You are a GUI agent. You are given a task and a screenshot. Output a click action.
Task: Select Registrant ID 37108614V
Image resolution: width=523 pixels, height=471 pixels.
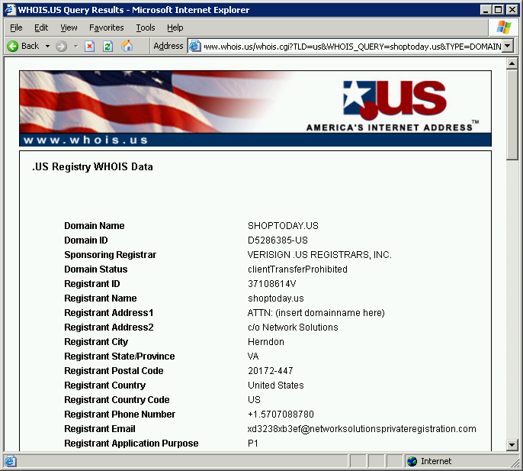[272, 284]
